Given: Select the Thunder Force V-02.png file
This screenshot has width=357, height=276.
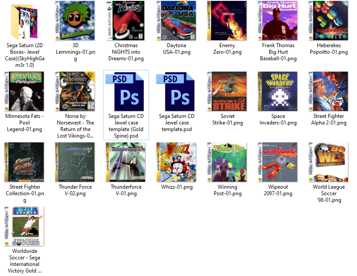Looking at the screenshot, I should (x=75, y=162).
